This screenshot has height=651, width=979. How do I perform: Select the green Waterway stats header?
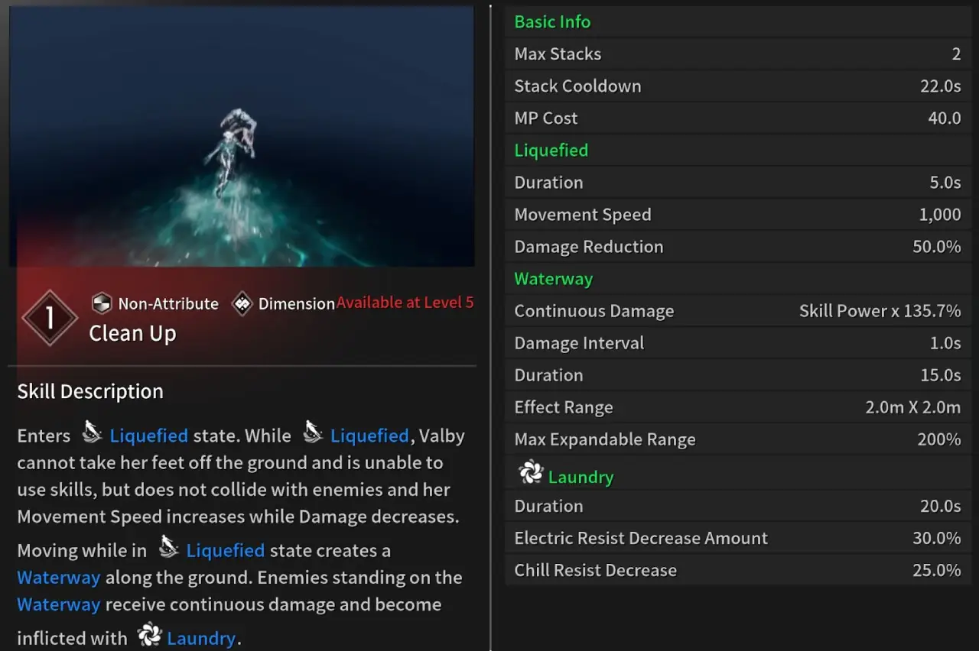[x=554, y=279]
